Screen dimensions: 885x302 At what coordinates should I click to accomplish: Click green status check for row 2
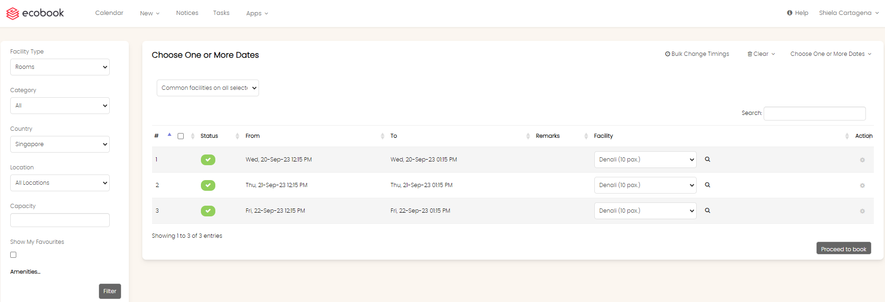pos(208,185)
